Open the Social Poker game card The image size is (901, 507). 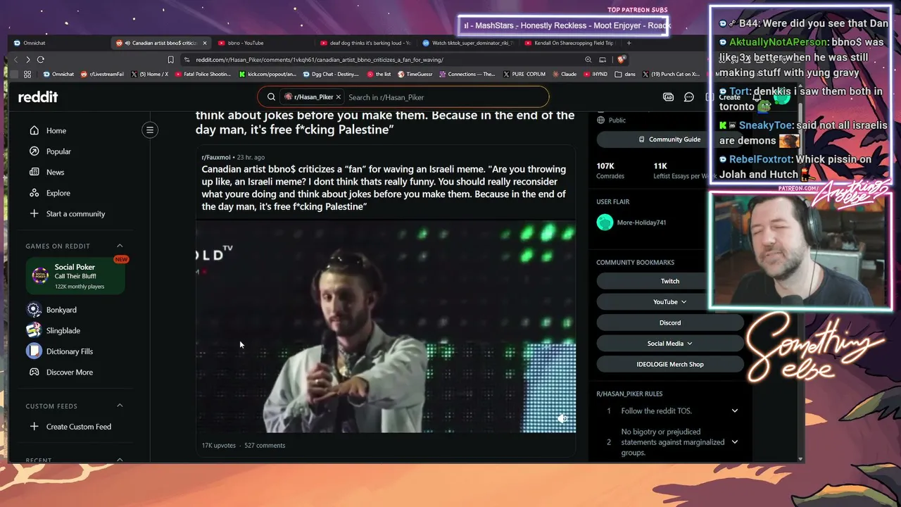[x=75, y=276]
